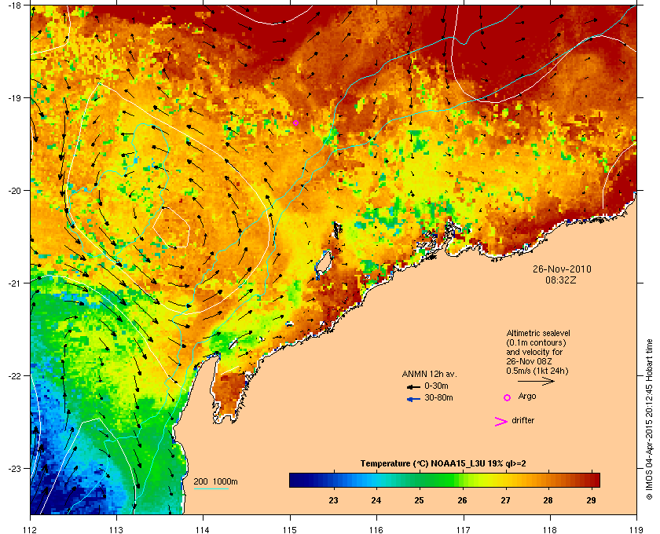Click the magenta drifter legend symbol

501,422
